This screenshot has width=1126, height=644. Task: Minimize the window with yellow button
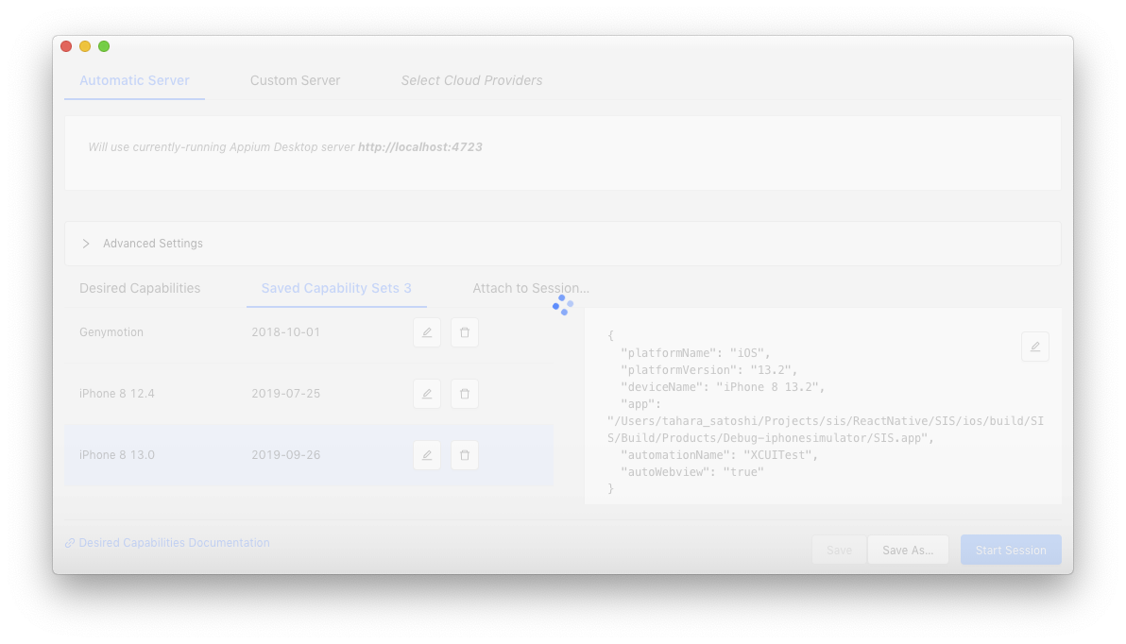tap(85, 46)
